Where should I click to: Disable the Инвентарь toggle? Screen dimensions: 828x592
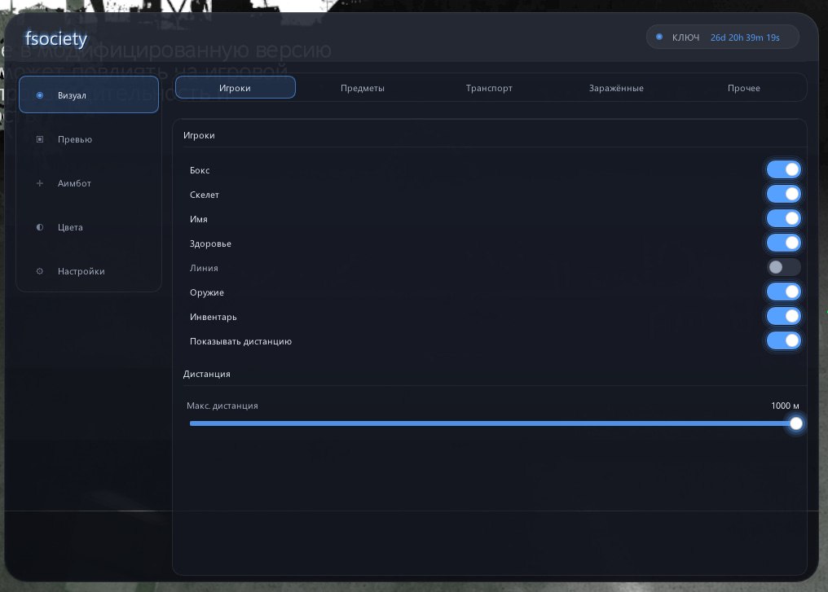tap(784, 316)
